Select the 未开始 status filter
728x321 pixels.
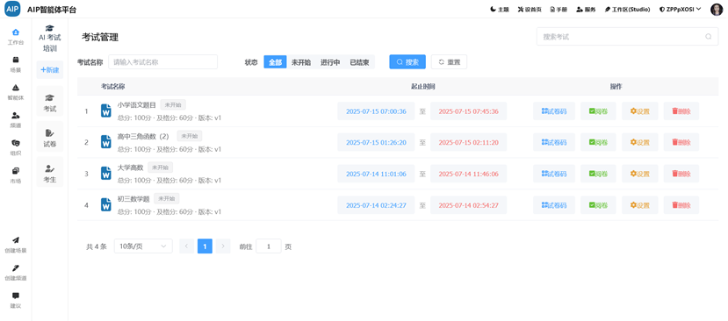[301, 62]
